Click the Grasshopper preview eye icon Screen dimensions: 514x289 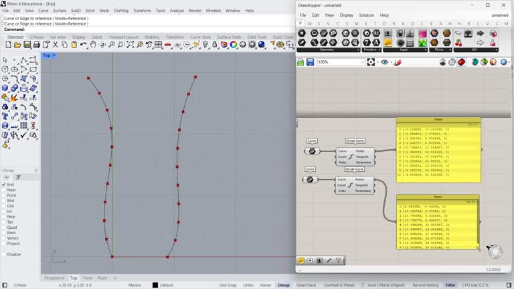[384, 62]
